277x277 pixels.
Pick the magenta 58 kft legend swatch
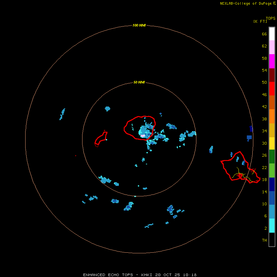[272, 61]
